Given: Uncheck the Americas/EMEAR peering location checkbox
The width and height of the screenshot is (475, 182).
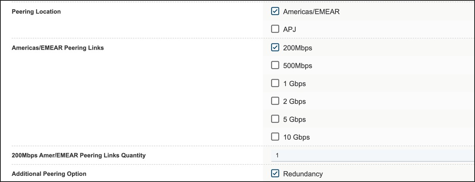Looking at the screenshot, I should click(x=275, y=11).
